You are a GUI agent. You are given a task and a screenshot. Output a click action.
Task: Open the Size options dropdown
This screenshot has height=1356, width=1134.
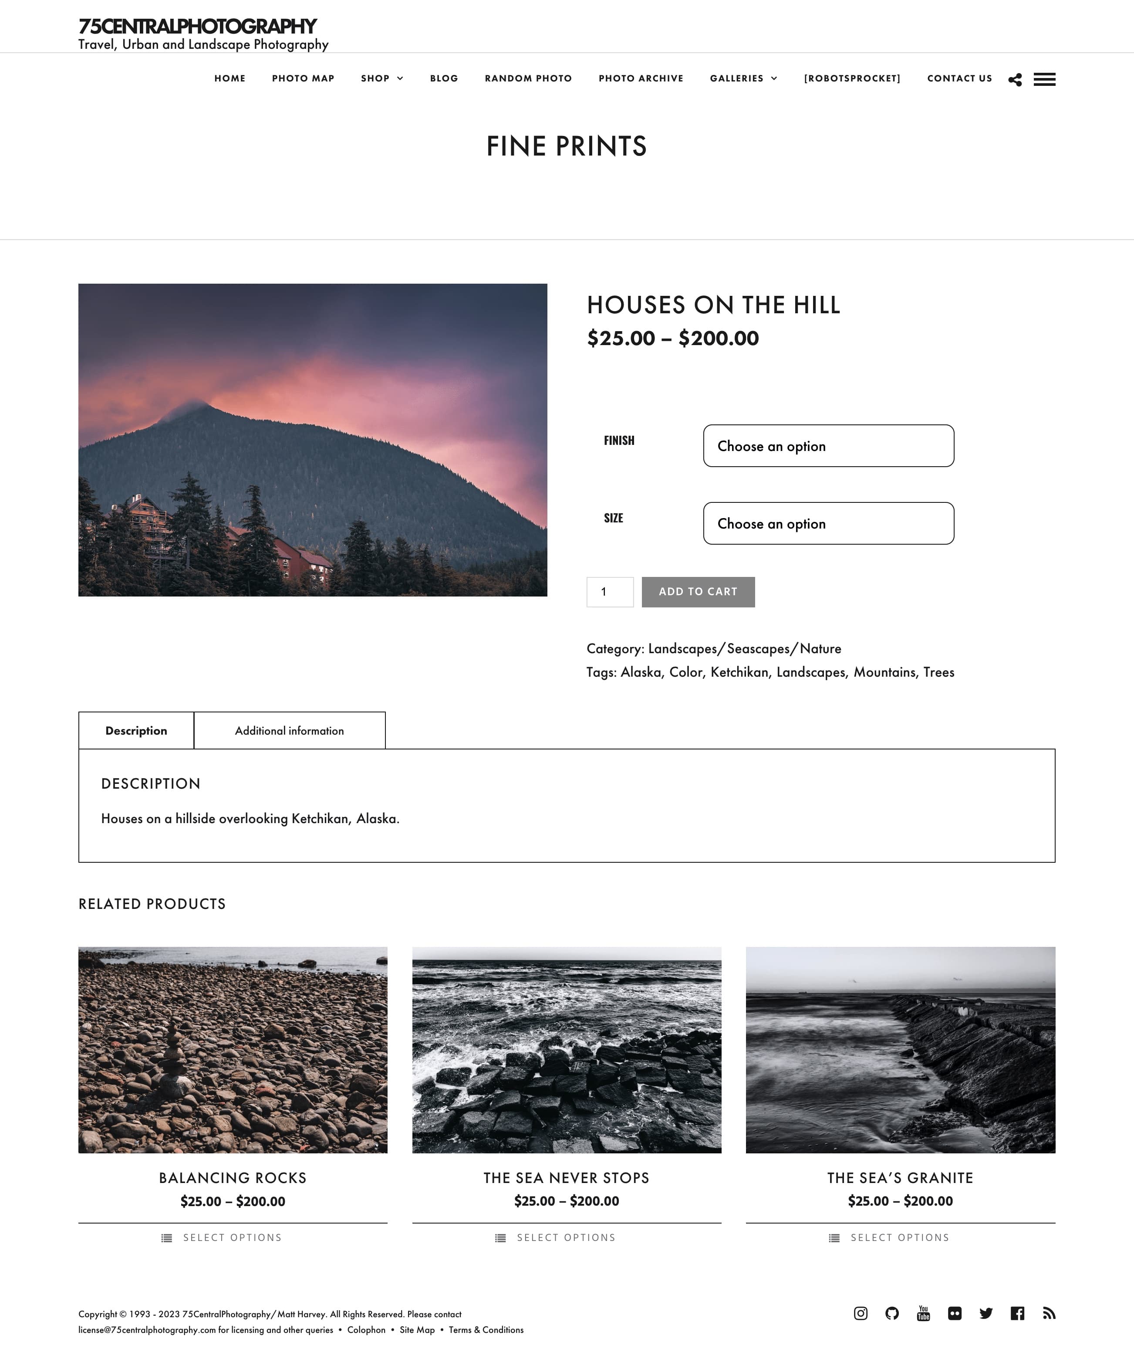click(828, 523)
